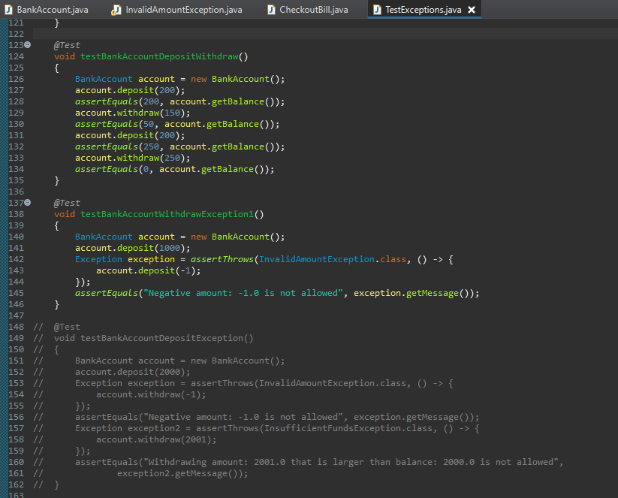Click the @Test annotation on line 137
Image resolution: width=618 pixels, height=498 pixels.
click(67, 203)
